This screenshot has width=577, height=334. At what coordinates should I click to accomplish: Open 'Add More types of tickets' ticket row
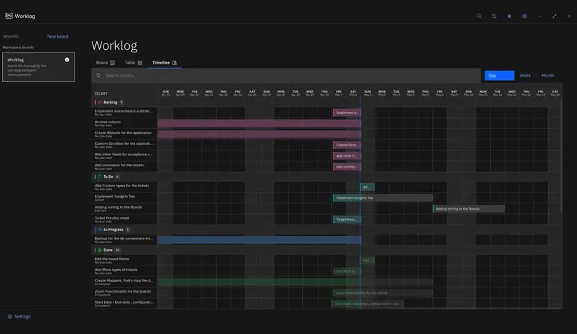(x=124, y=271)
